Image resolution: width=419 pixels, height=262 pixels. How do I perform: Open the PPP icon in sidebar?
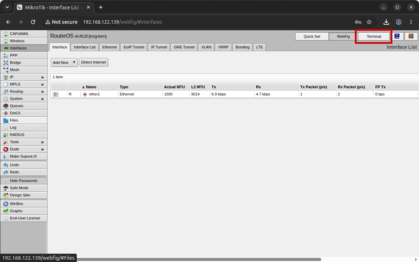6,55
